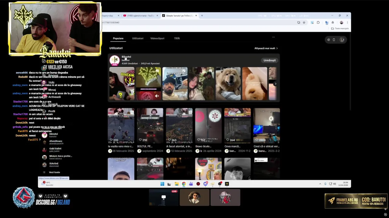This screenshot has height=218, width=389.
Task: Switch to the Populare tab
Action: [118, 38]
